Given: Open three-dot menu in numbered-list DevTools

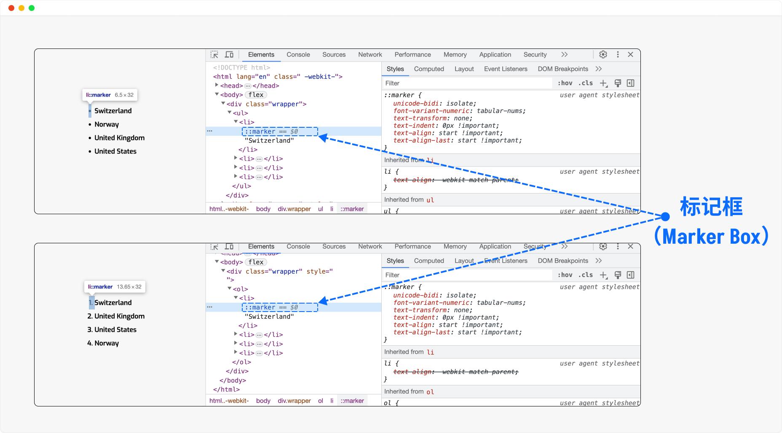Looking at the screenshot, I should pos(618,246).
